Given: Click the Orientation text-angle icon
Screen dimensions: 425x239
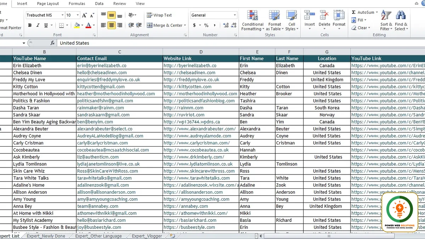Looking at the screenshot, I should 131,15.
